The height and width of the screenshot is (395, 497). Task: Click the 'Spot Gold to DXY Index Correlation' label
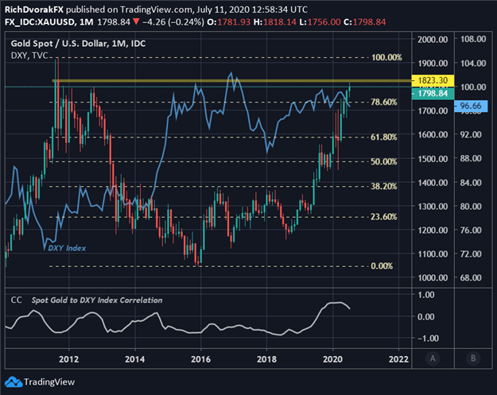[97, 300]
